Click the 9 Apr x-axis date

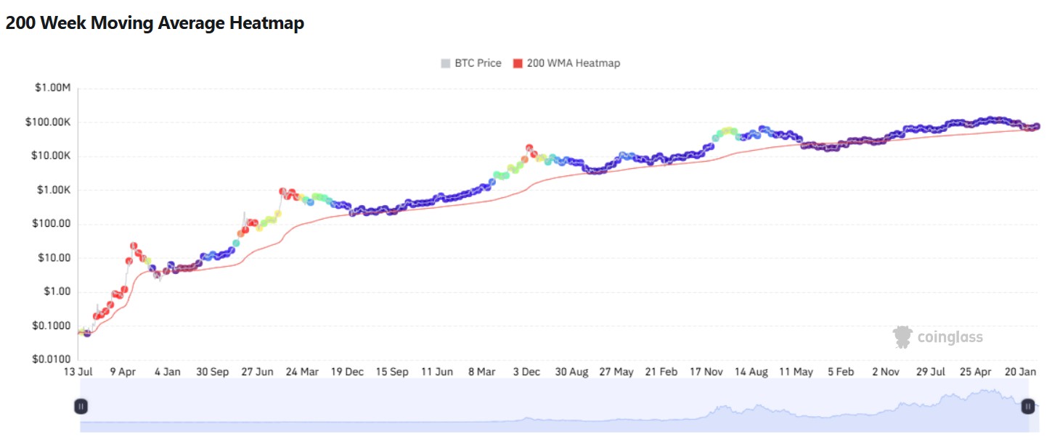coord(123,372)
